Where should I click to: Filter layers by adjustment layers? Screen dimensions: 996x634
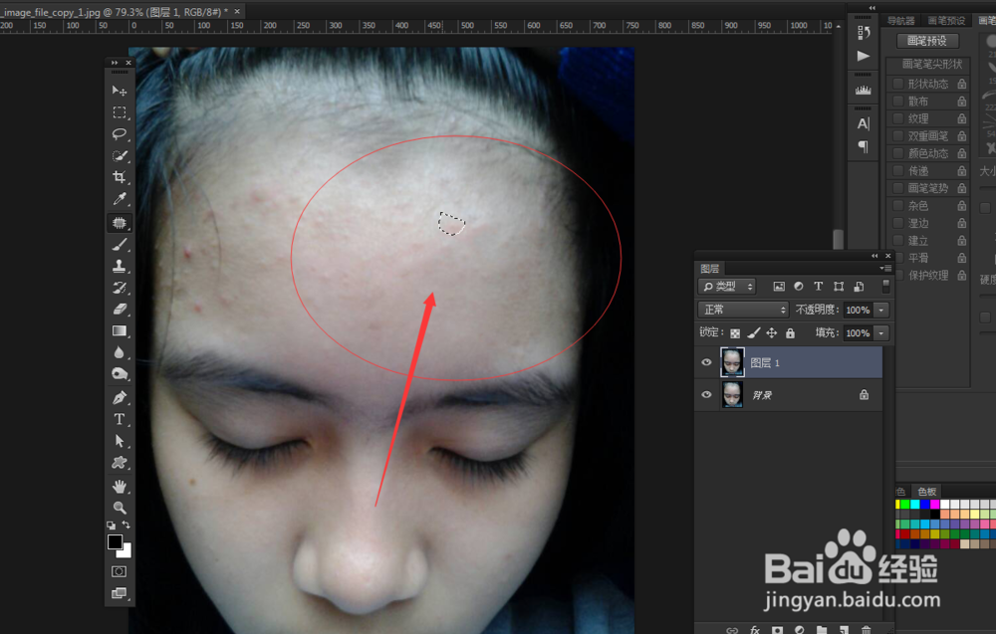pyautogui.click(x=799, y=287)
